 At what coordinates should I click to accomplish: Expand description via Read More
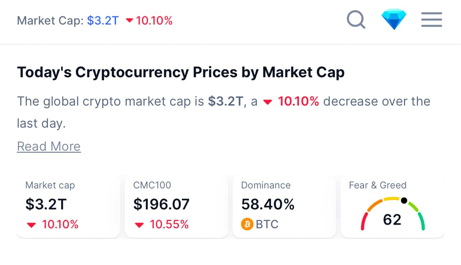coord(49,146)
